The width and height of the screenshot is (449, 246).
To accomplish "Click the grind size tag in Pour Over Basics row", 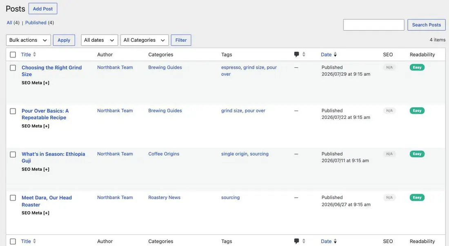I will point(232,111).
